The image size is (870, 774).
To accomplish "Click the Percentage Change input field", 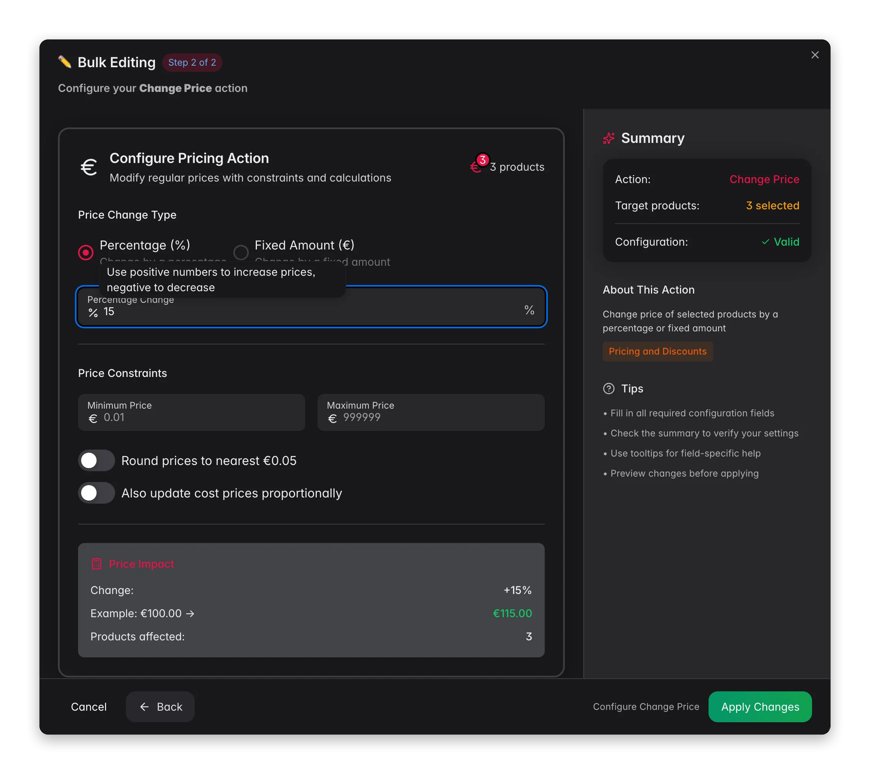I will click(311, 306).
